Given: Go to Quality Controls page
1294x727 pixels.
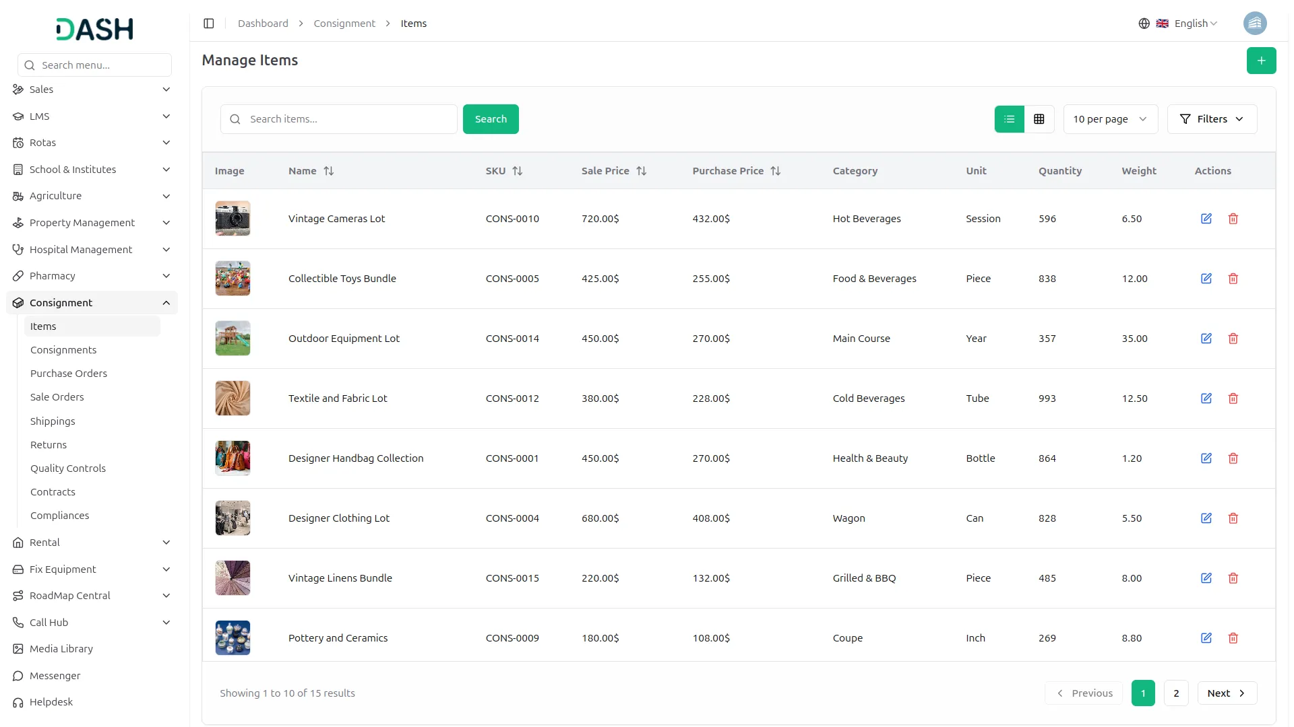Looking at the screenshot, I should 68,469.
